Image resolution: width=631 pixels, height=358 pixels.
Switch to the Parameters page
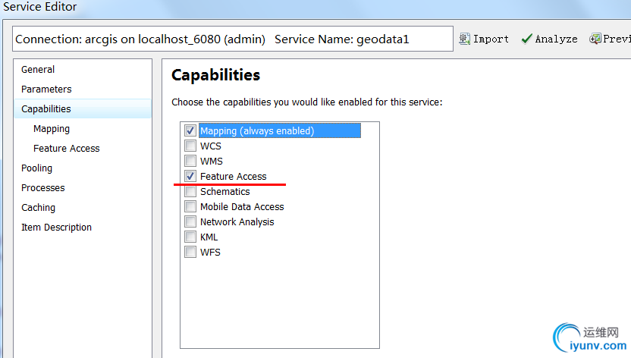click(46, 89)
